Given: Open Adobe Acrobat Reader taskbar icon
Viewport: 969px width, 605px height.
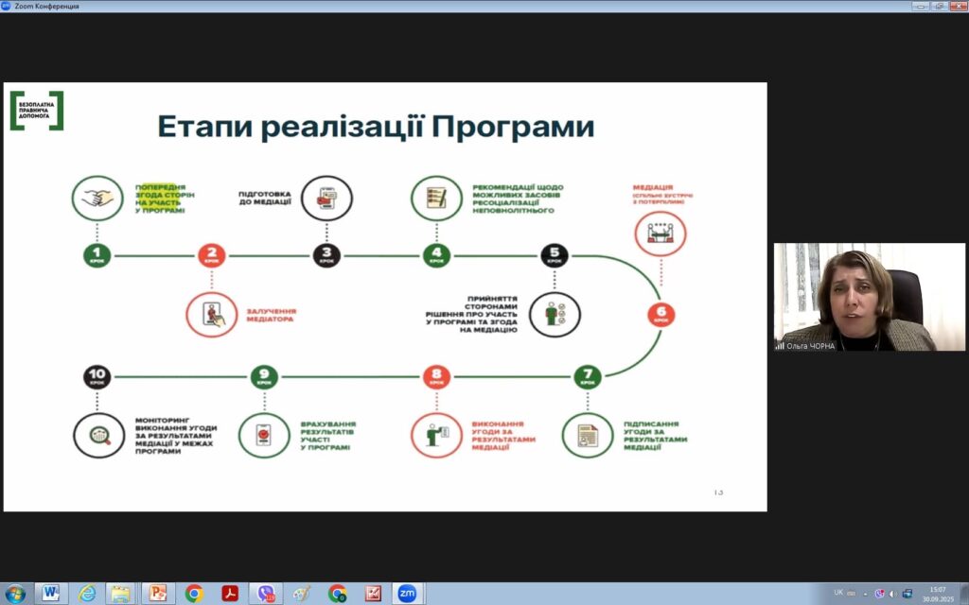Looking at the screenshot, I should [x=229, y=593].
